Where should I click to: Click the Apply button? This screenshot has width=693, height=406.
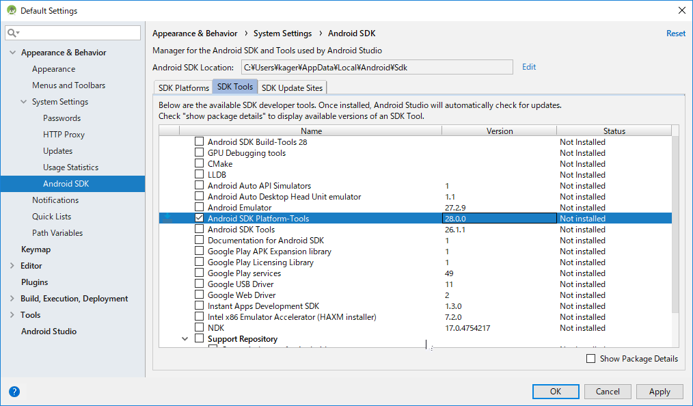pos(660,392)
